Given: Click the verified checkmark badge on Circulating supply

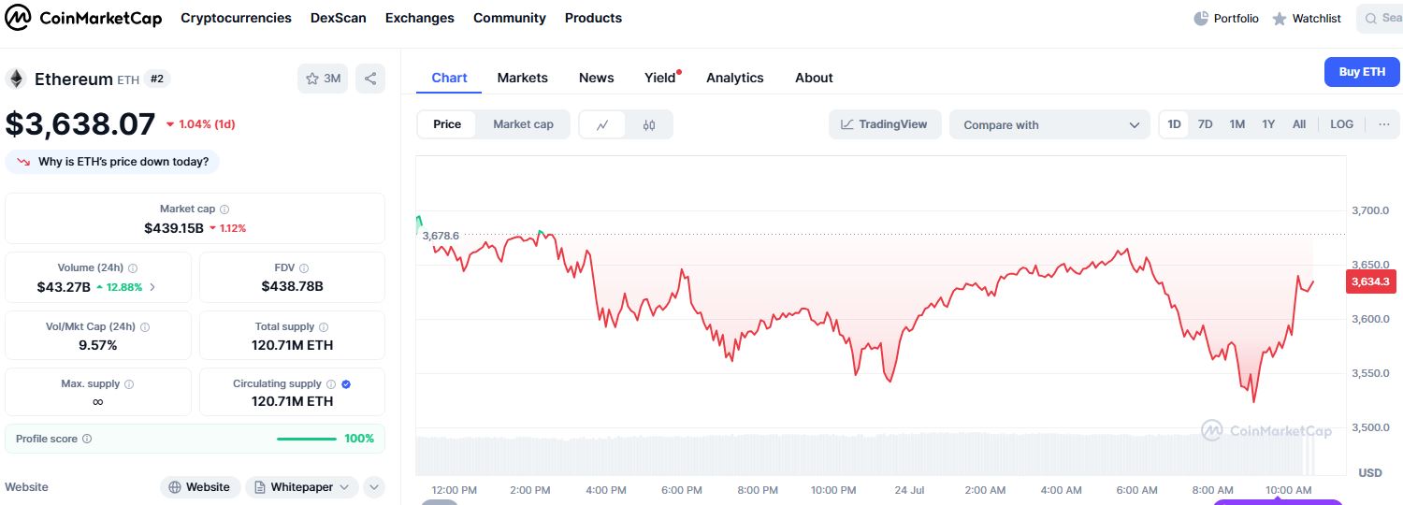Looking at the screenshot, I should point(346,384).
